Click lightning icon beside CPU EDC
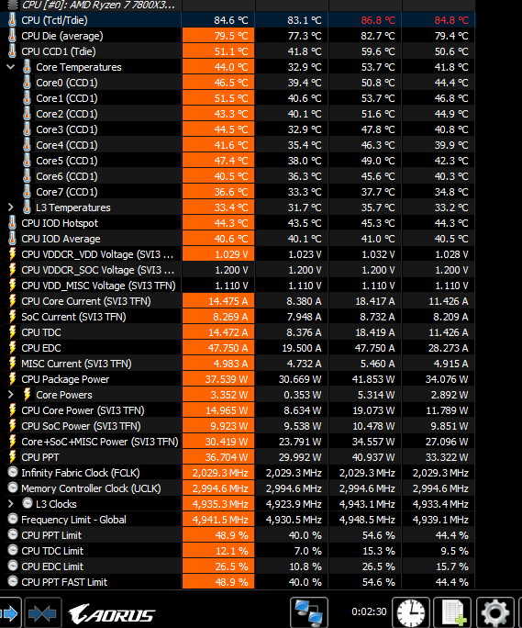This screenshot has height=628, width=522. pos(13,348)
